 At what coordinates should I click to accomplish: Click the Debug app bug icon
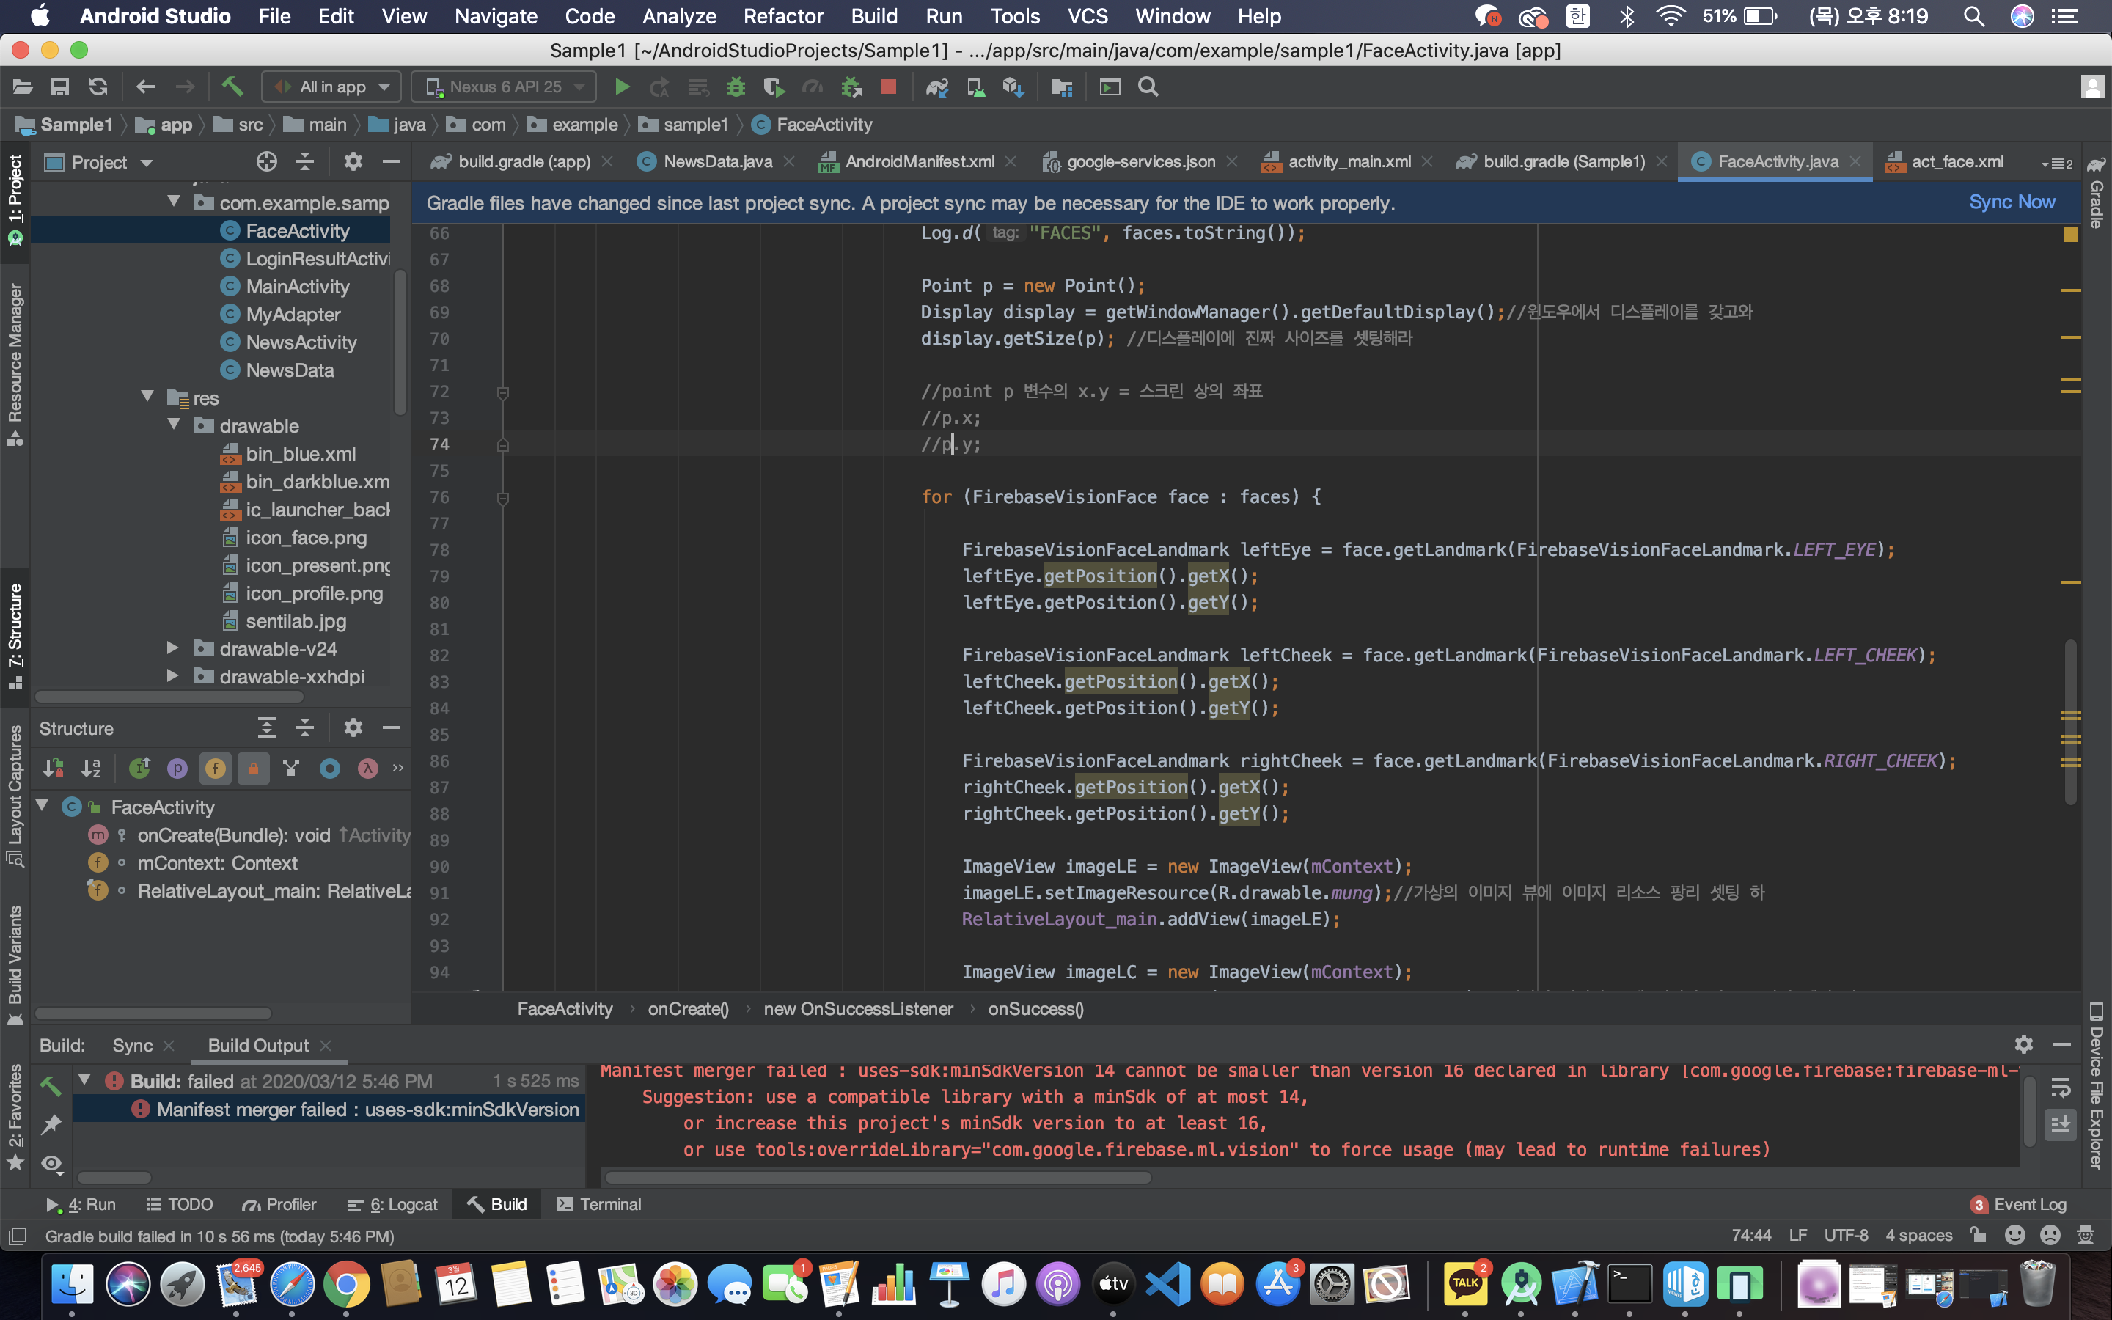(736, 87)
